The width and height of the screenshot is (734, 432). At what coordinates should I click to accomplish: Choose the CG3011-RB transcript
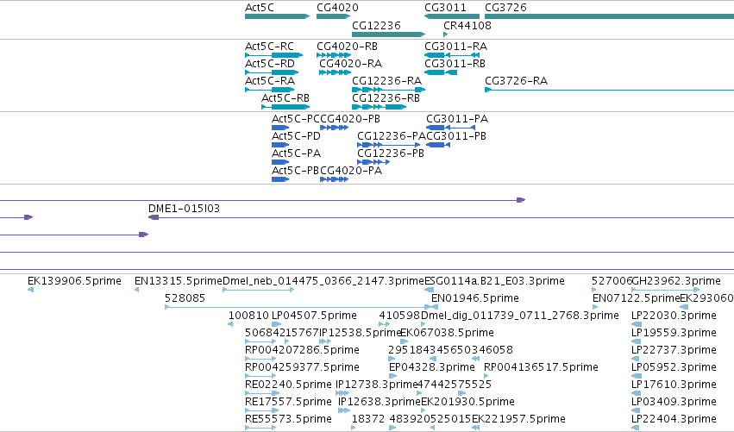441,72
